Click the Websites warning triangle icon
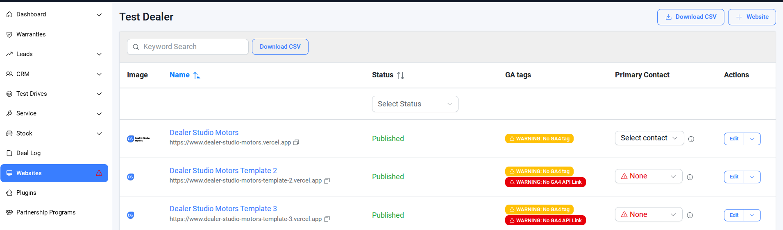783x230 pixels. click(x=99, y=173)
